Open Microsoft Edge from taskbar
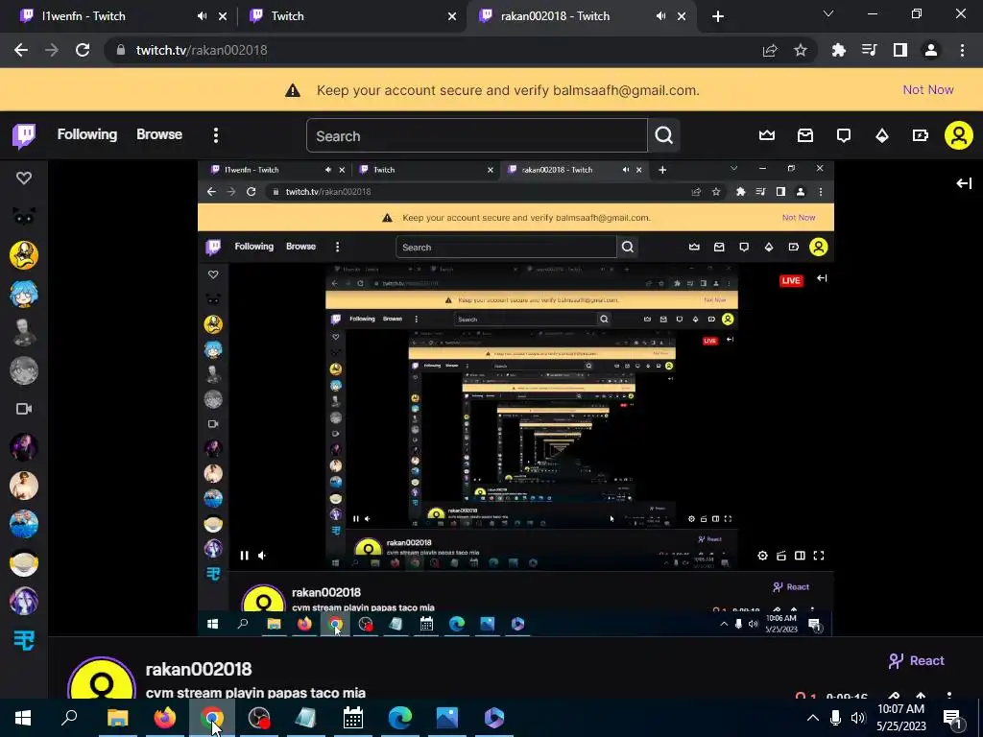Viewport: 983px width, 737px height. tap(400, 718)
